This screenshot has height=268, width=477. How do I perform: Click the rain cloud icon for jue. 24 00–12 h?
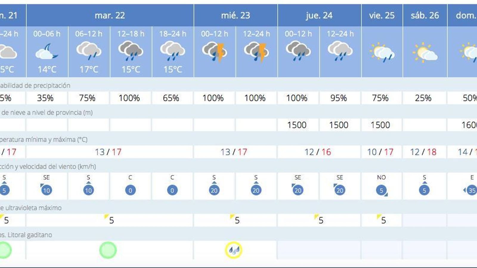[x=298, y=51]
